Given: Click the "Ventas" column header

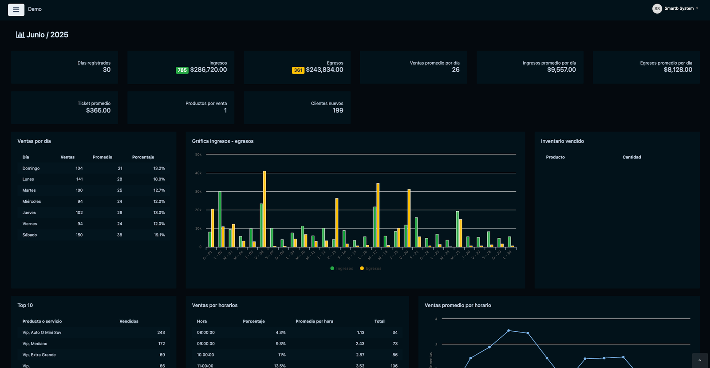Looking at the screenshot, I should click(67, 157).
